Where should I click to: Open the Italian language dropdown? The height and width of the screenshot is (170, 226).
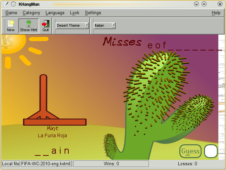click(105, 25)
